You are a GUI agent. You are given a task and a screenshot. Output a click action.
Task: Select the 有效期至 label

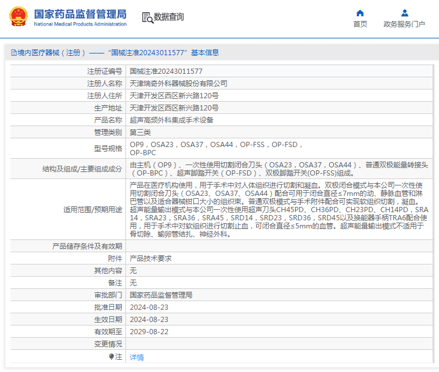pyautogui.click(x=108, y=332)
